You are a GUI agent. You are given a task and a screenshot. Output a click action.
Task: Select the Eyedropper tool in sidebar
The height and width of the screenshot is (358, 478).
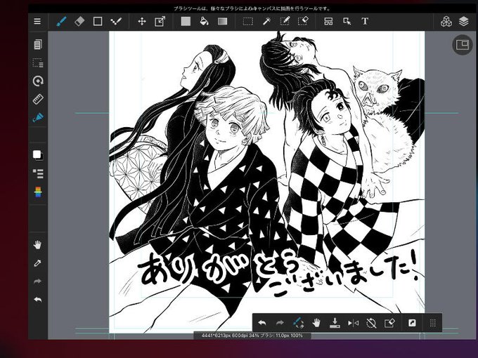click(37, 263)
